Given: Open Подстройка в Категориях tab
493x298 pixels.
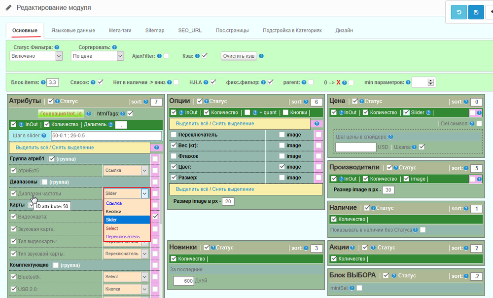Looking at the screenshot, I should point(292,31).
